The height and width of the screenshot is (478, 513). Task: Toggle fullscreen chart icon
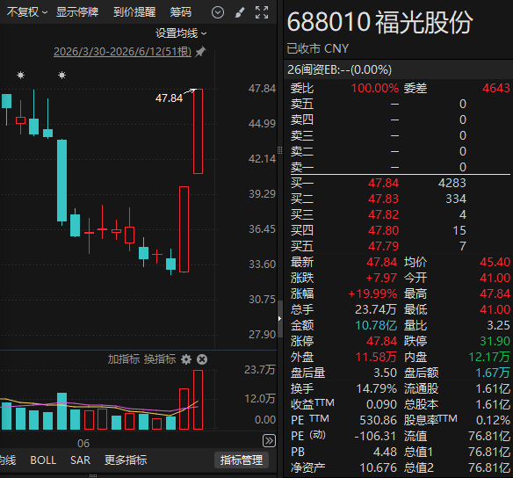pyautogui.click(x=262, y=12)
